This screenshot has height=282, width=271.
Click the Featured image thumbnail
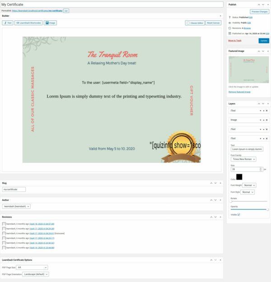click(248, 69)
